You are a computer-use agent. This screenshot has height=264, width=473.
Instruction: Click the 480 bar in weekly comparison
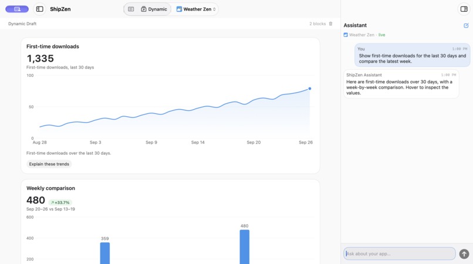coord(244,247)
